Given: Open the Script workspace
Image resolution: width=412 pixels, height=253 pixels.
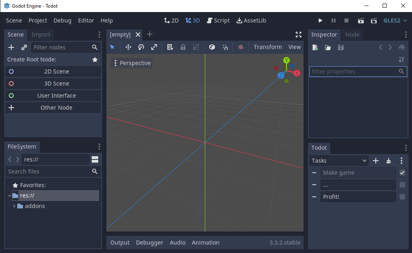Looking at the screenshot, I should click(x=218, y=20).
